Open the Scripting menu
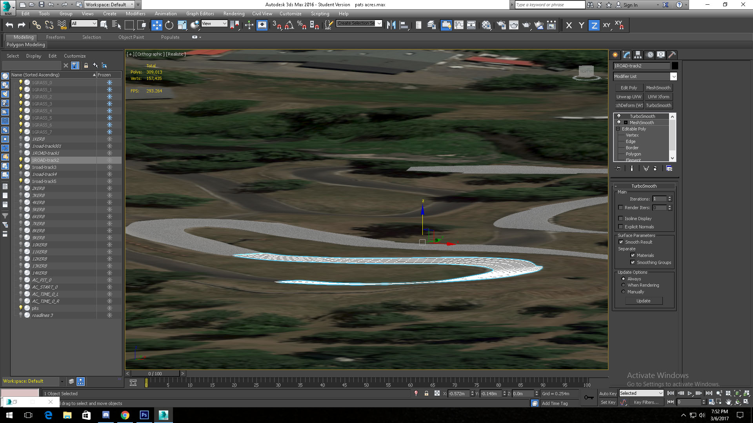This screenshot has height=423, width=753. [x=320, y=14]
